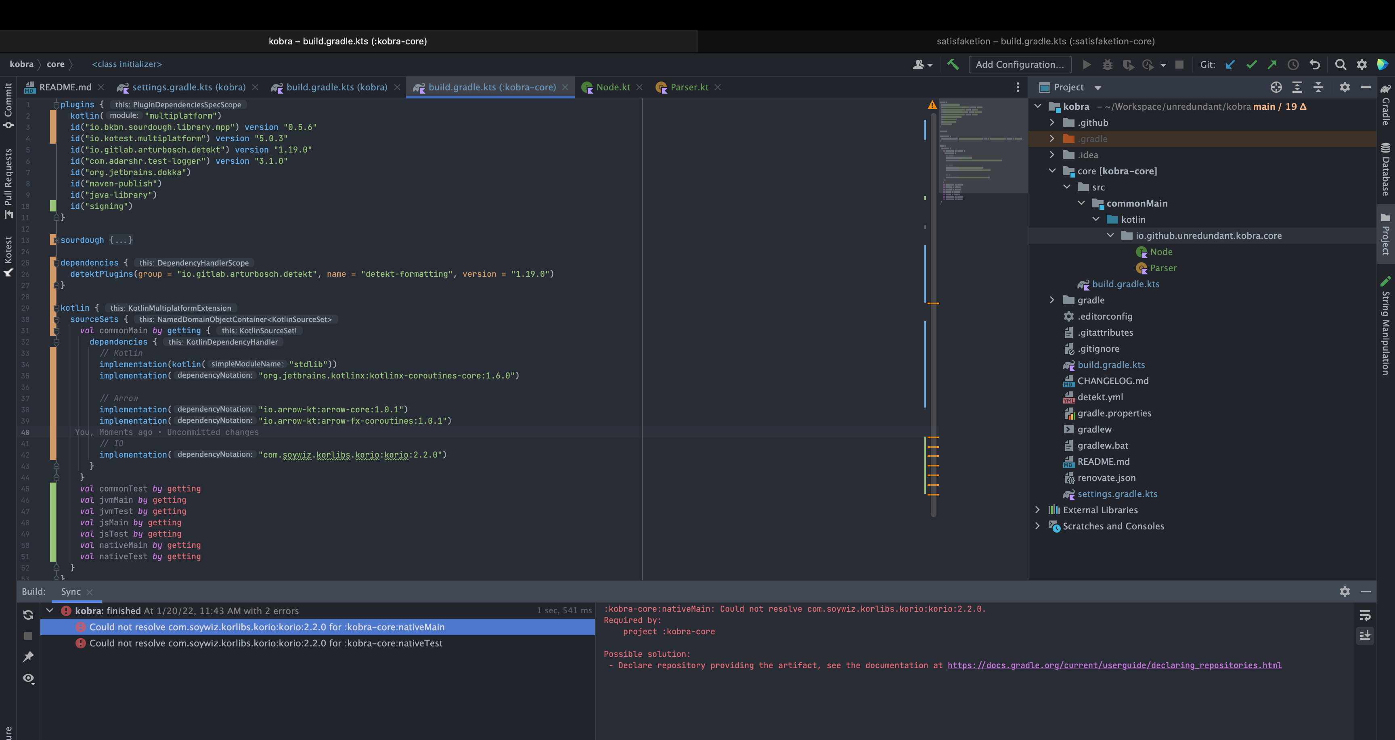Image resolution: width=1395 pixels, height=740 pixels.
Task: Run with coverage using the shield icon
Action: [1128, 65]
